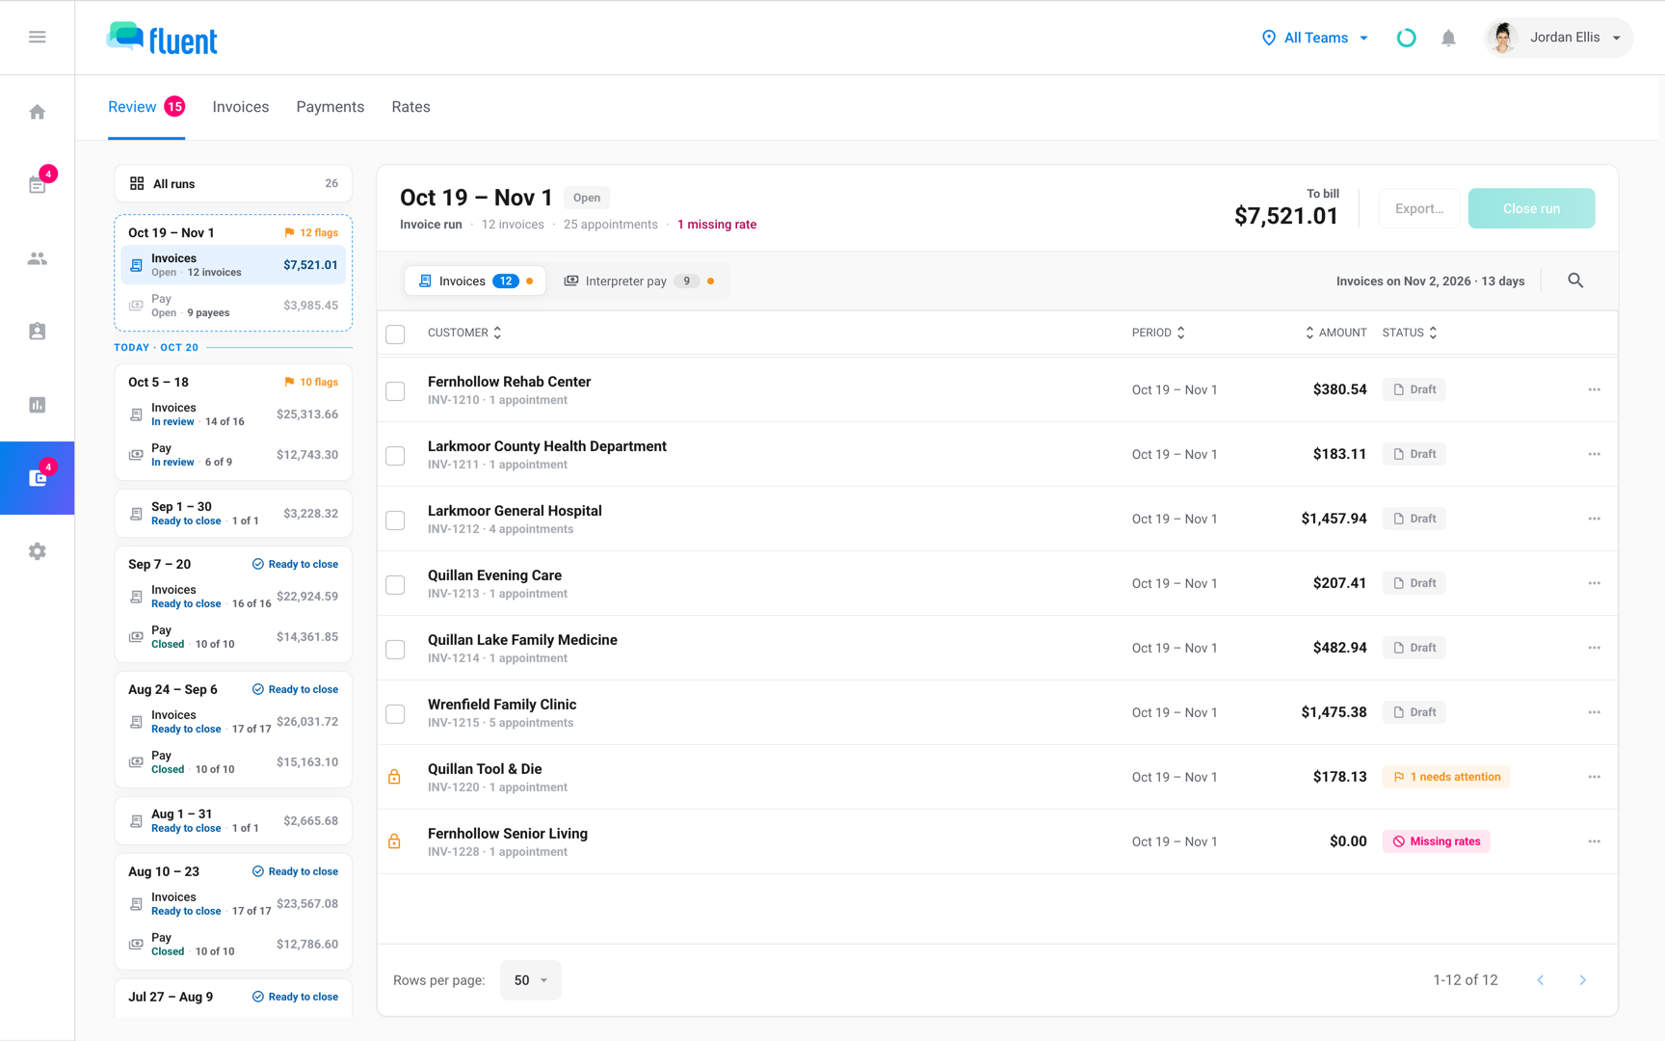This screenshot has width=1665, height=1041.
Task: Open the Jordan Ellis account menu
Action: pyautogui.click(x=1558, y=38)
